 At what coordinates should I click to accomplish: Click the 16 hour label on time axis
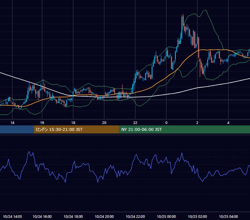42,123
